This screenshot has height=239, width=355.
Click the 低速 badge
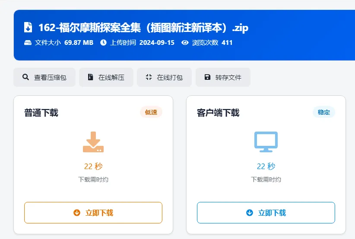coord(151,112)
